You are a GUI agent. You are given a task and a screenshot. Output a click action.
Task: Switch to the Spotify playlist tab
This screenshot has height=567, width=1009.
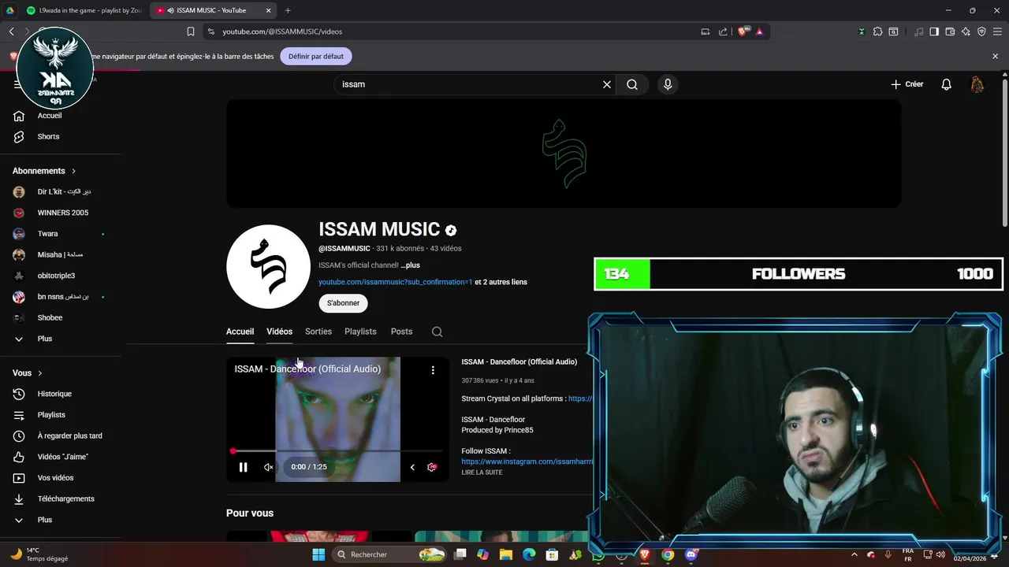point(84,10)
